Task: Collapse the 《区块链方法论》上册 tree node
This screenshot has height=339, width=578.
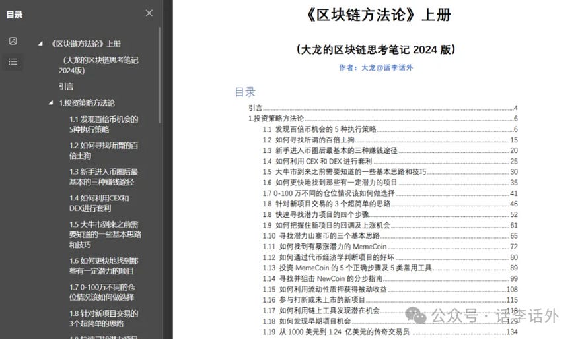Action: (40, 44)
